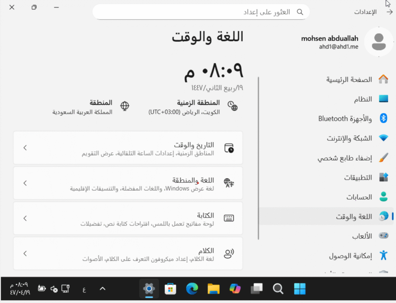The height and width of the screenshot is (303, 396).
Task: Select the Accounts person icon
Action: pyautogui.click(x=383, y=197)
